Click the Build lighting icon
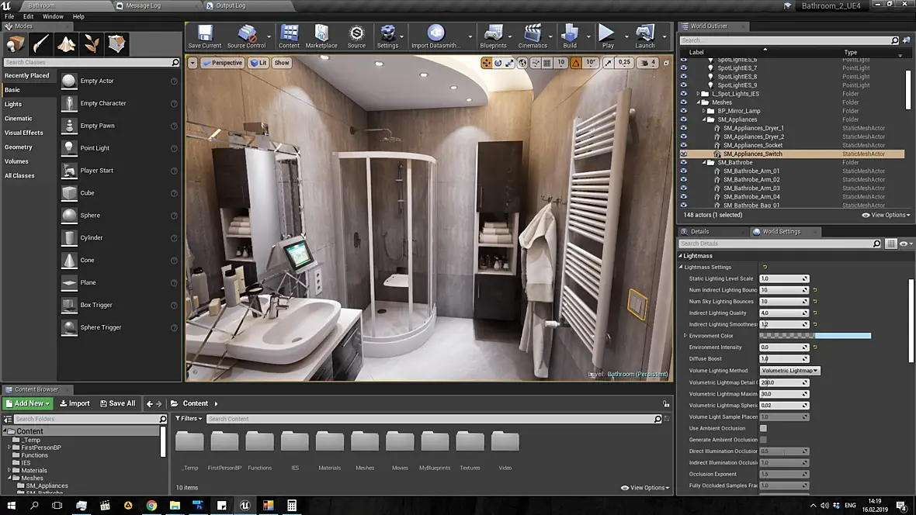Image resolution: width=916 pixels, height=515 pixels. coord(570,35)
